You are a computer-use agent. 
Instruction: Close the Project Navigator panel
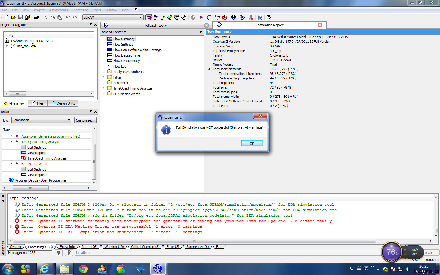[96, 25]
